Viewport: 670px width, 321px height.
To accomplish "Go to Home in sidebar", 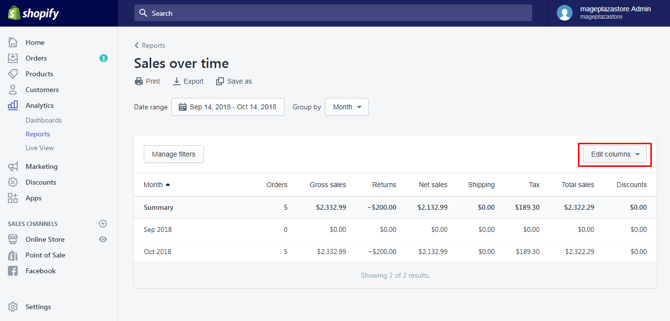I will 35,42.
